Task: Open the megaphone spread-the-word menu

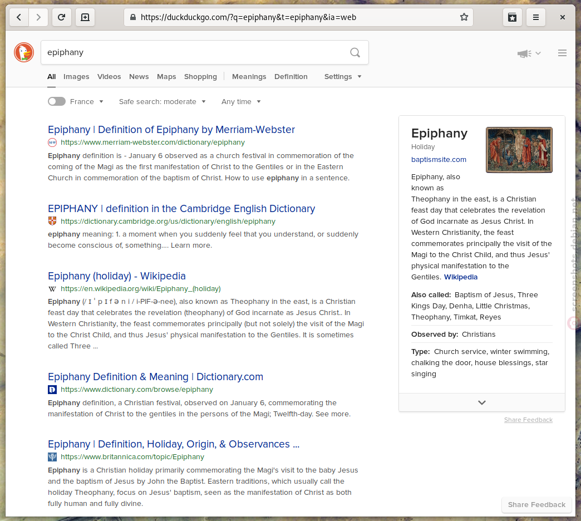Action: pyautogui.click(x=529, y=53)
